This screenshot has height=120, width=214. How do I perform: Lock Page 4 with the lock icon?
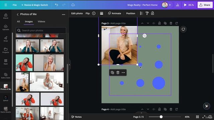(159, 109)
